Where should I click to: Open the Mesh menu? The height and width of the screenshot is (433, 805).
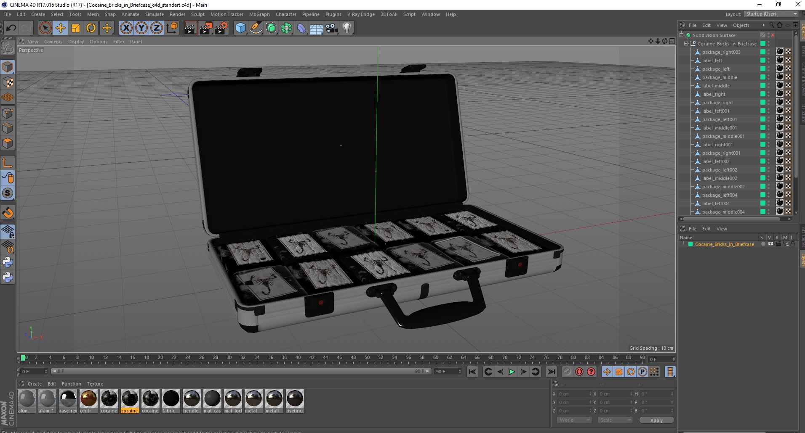93,14
